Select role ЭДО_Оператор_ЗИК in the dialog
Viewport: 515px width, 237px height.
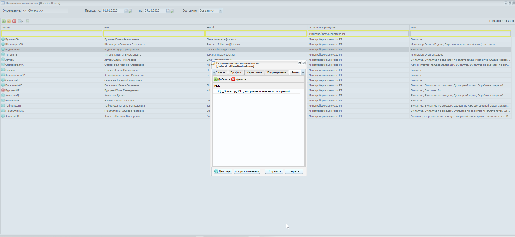(x=256, y=91)
